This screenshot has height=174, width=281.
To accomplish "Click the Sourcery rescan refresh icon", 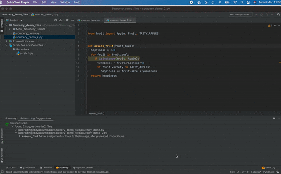I will click(x=7, y=124).
